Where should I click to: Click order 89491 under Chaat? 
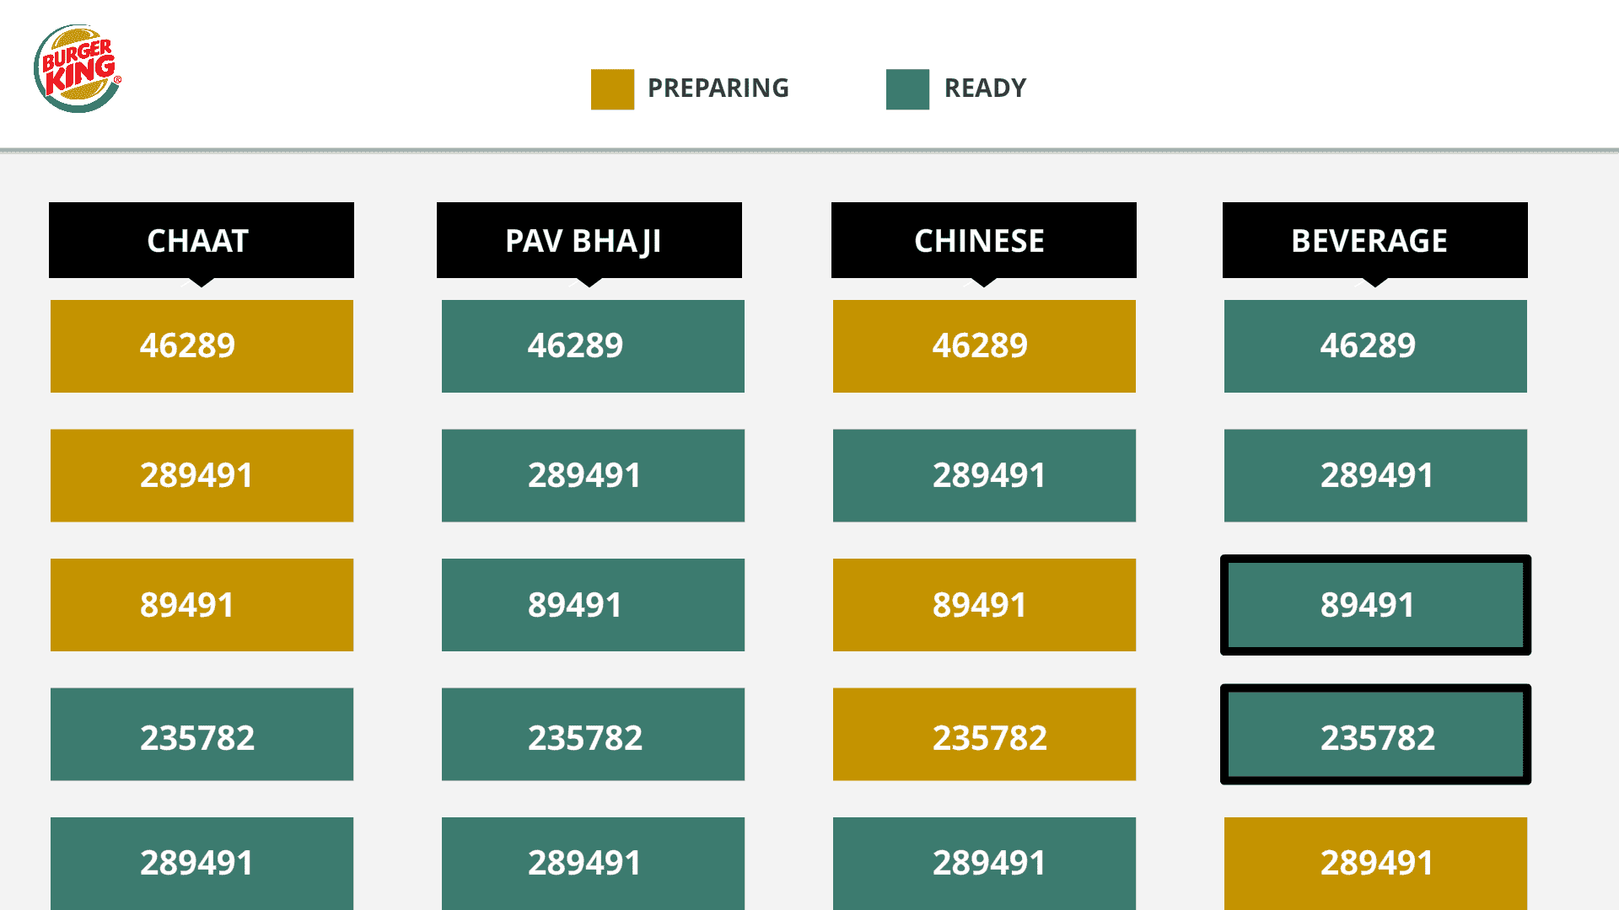pyautogui.click(x=202, y=605)
